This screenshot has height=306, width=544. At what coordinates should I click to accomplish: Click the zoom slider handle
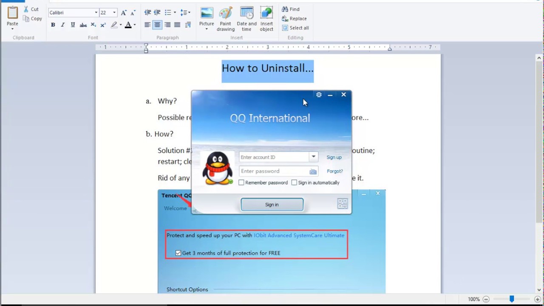[512, 299]
